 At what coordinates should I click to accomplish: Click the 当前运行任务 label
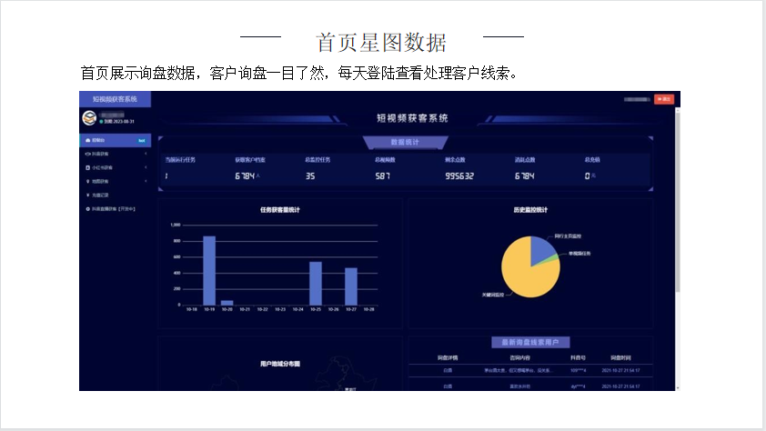[180, 160]
